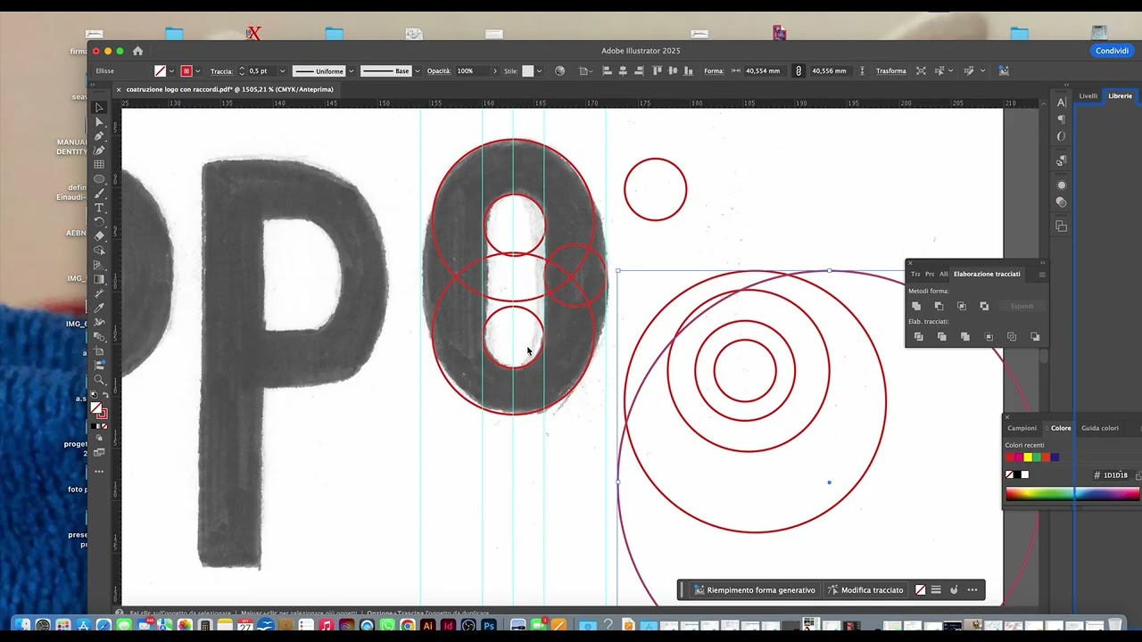Close the coatruzione logo document tab
1142x642 pixels.
click(118, 89)
